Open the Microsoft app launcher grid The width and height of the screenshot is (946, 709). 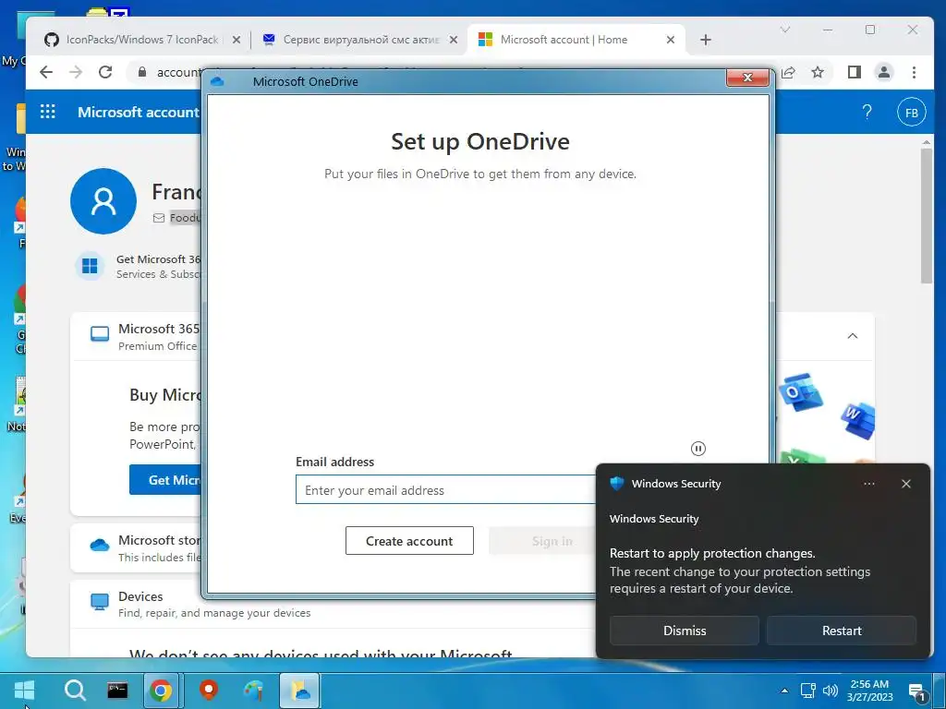48,112
